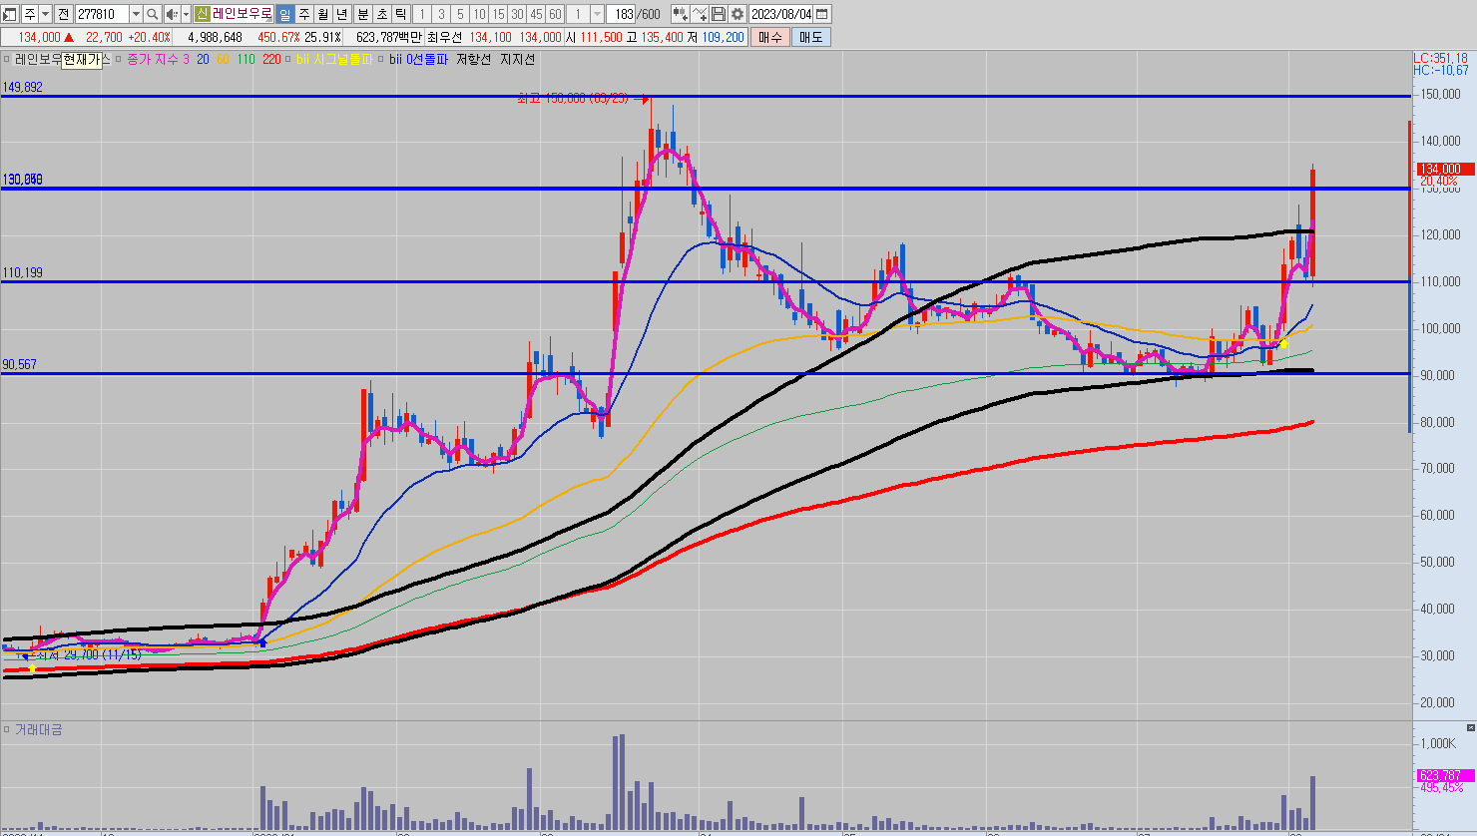The width and height of the screenshot is (1477, 836).
Task: Click the 110,199 line label
Action: [x=23, y=272]
